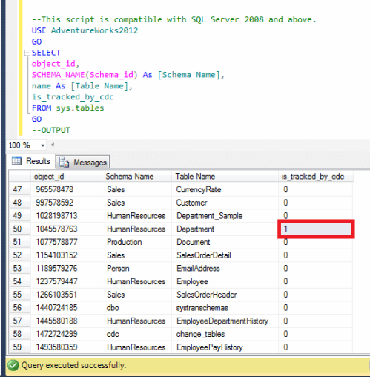Image resolution: width=370 pixels, height=377 pixels.
Task: Click cell 1440724185
Action: pos(66,307)
